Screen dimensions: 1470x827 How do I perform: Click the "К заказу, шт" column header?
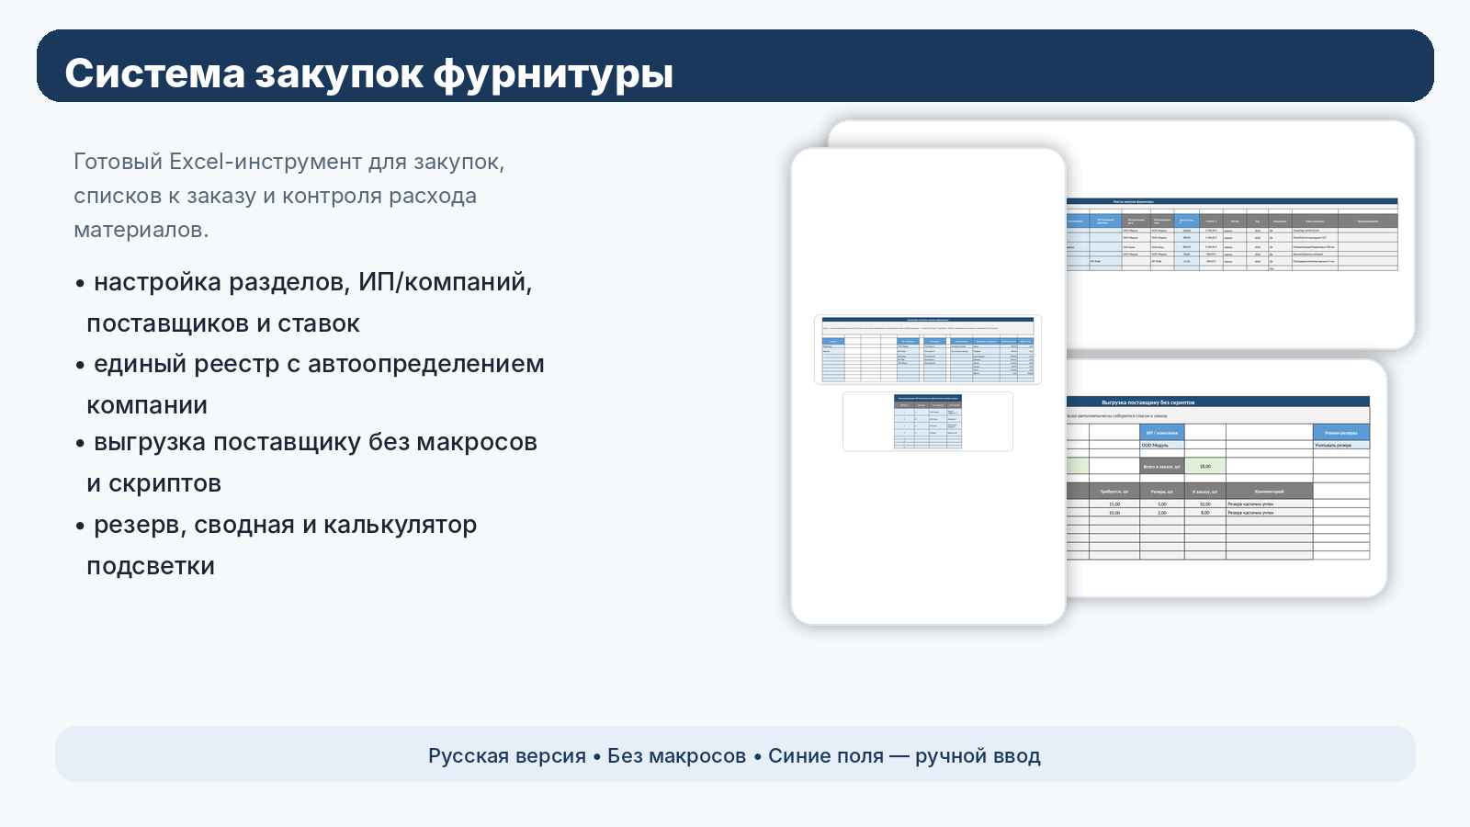tap(1205, 492)
